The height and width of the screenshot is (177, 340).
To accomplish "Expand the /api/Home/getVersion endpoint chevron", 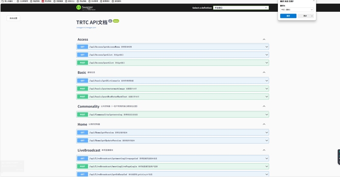I will [x=266, y=133].
